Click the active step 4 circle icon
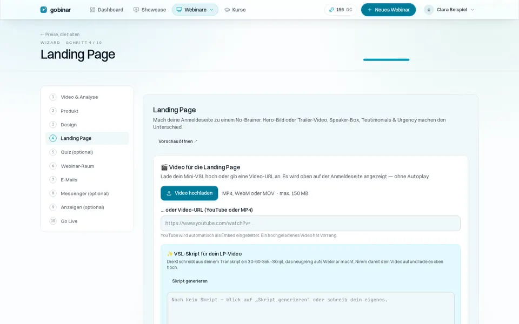This screenshot has width=519, height=324. (x=53, y=138)
